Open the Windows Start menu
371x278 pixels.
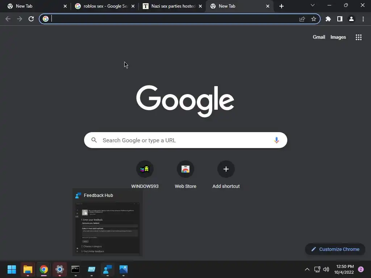coord(12,269)
